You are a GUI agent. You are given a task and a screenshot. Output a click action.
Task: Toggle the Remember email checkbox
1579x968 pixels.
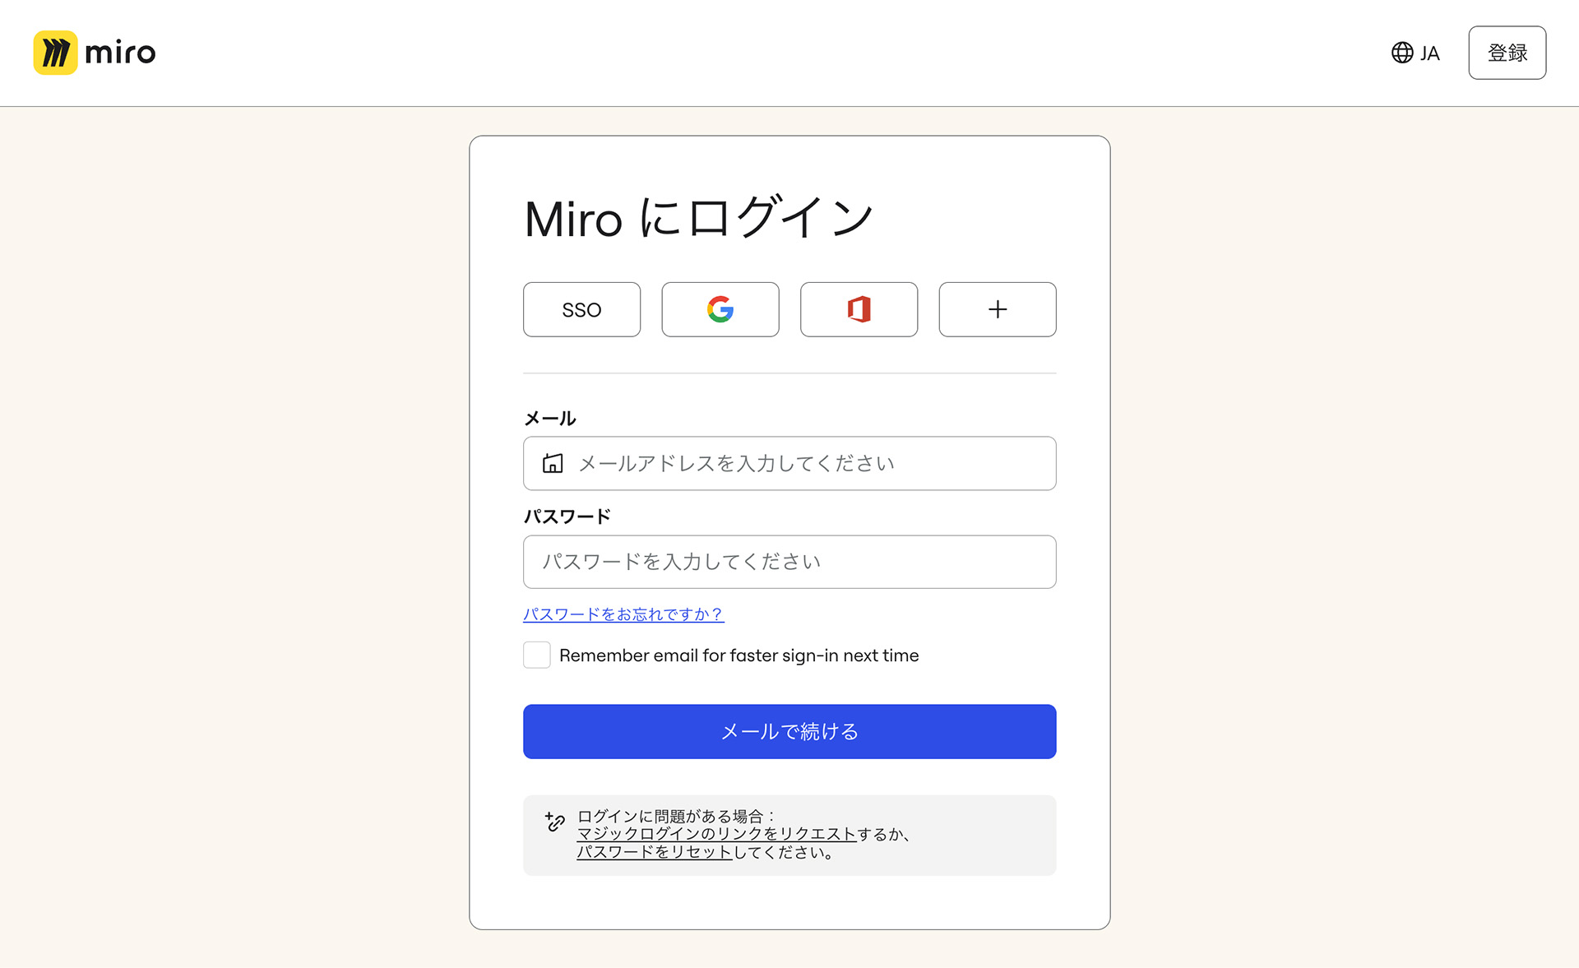pos(537,655)
